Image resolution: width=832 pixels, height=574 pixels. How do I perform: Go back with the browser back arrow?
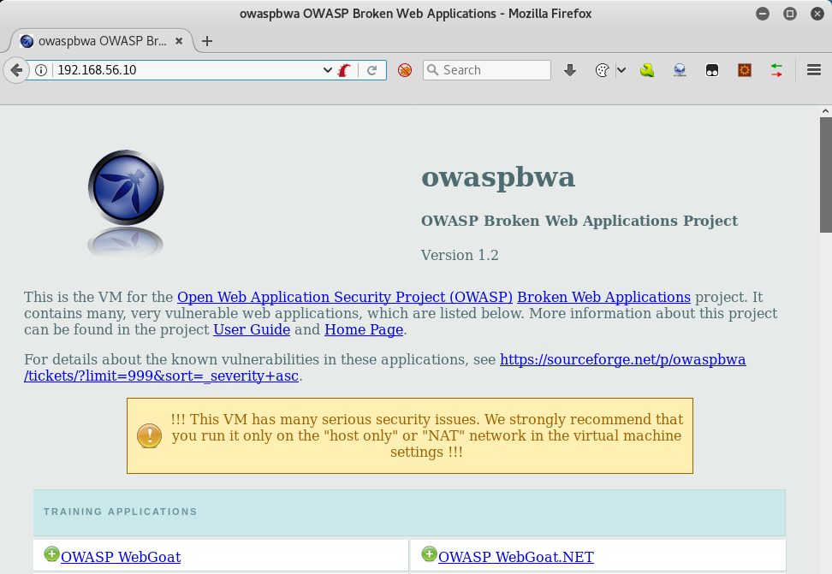tap(16, 70)
